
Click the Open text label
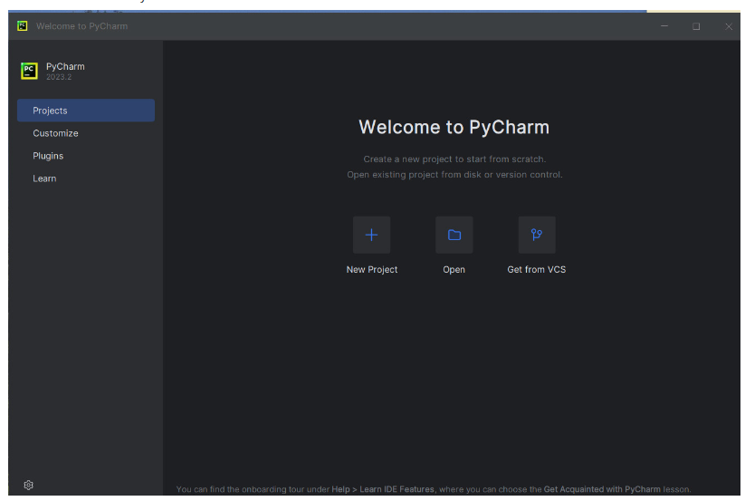click(x=454, y=270)
